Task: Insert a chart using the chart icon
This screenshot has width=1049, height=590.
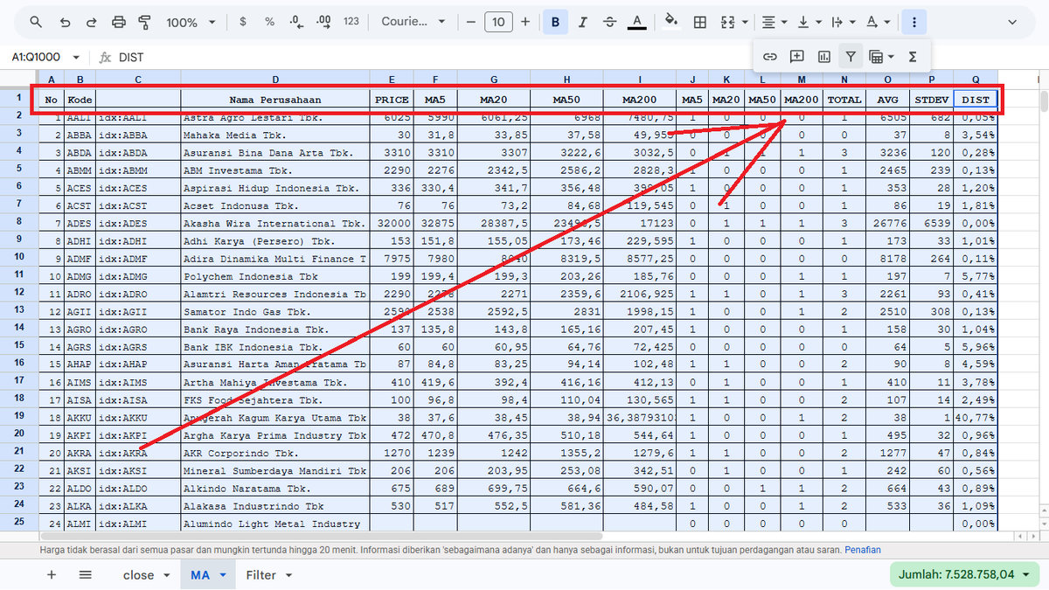Action: [x=823, y=57]
